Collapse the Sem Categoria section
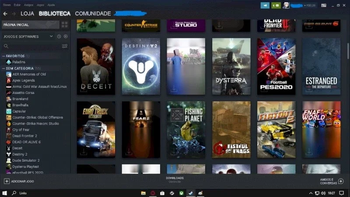350x197 pixels. pyautogui.click(x=3, y=69)
